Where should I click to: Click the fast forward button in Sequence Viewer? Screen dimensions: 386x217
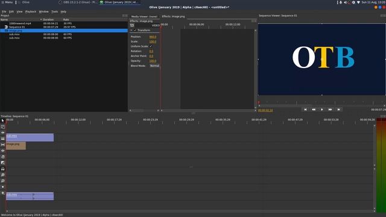(x=330, y=110)
